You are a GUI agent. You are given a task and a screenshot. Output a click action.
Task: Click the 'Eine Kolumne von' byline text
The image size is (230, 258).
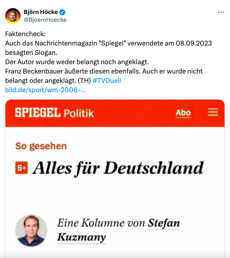point(101,223)
